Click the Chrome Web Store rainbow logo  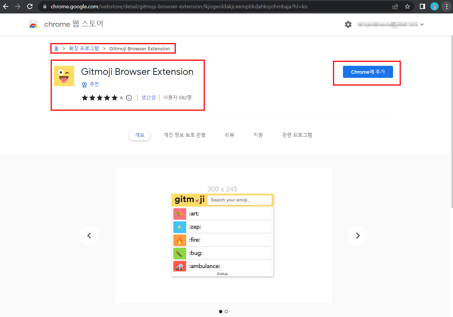(34, 24)
